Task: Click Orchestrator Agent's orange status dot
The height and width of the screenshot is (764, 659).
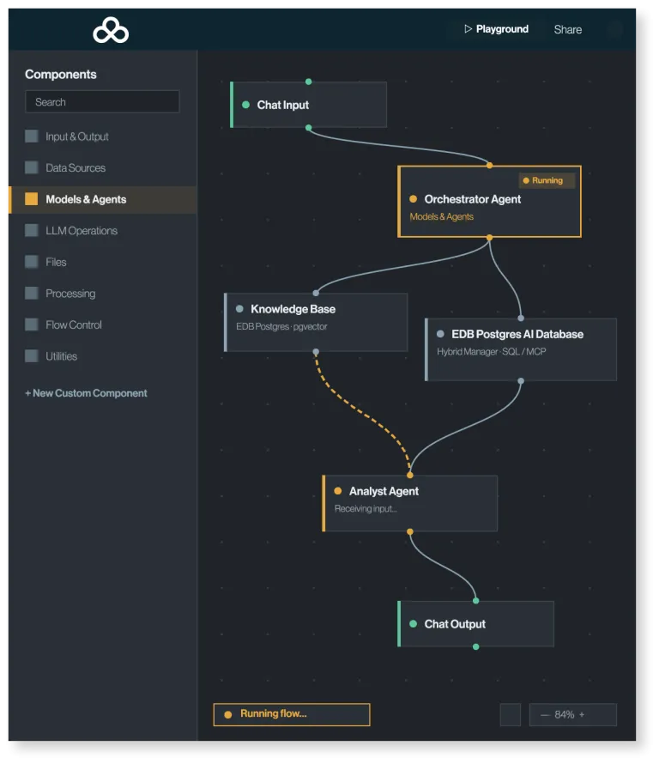Action: click(413, 199)
